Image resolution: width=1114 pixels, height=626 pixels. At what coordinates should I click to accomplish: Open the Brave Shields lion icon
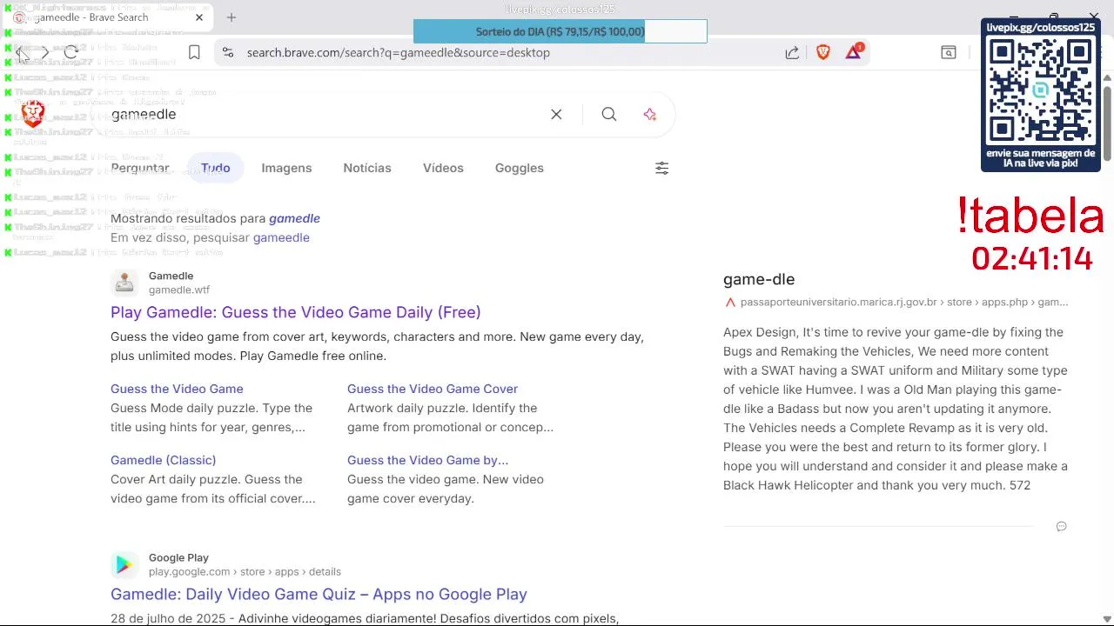point(823,53)
